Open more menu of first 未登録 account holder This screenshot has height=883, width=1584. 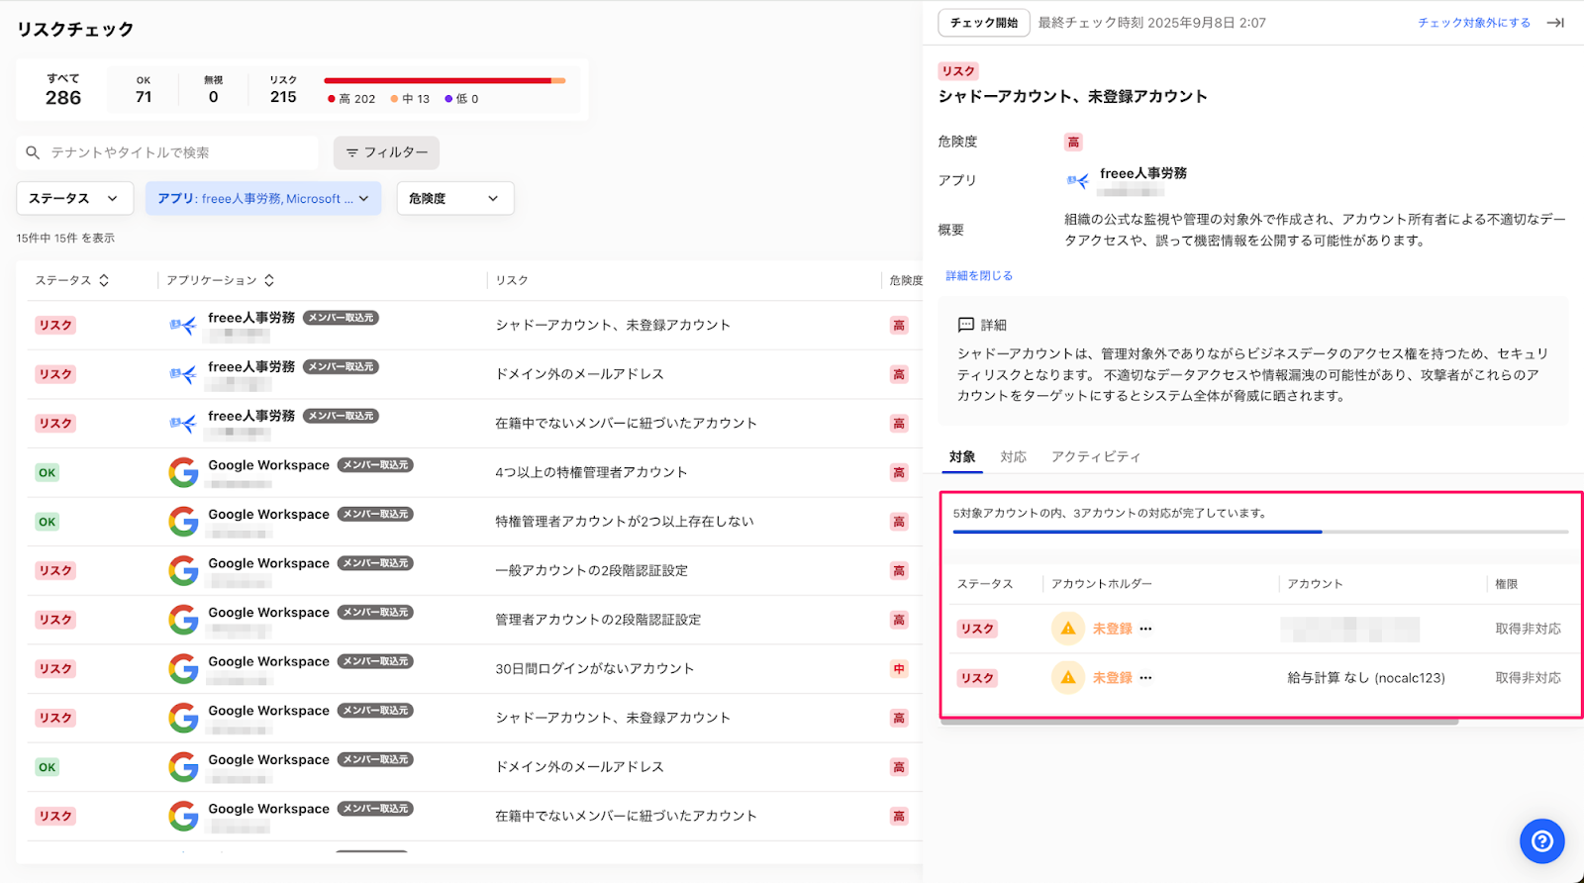[x=1145, y=629]
